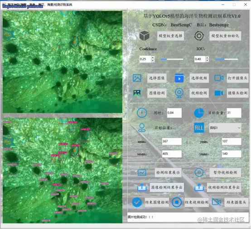Click the detection result image with bounding boxes
Viewport: 251px width, 229px height.
(63, 171)
